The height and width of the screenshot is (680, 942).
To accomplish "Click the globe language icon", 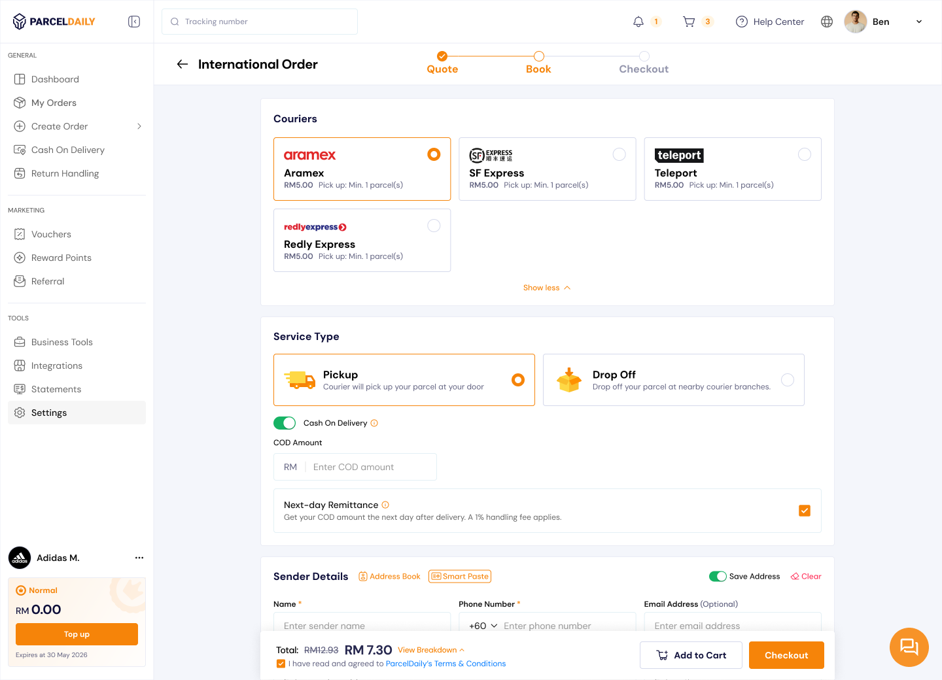I will (x=827, y=22).
